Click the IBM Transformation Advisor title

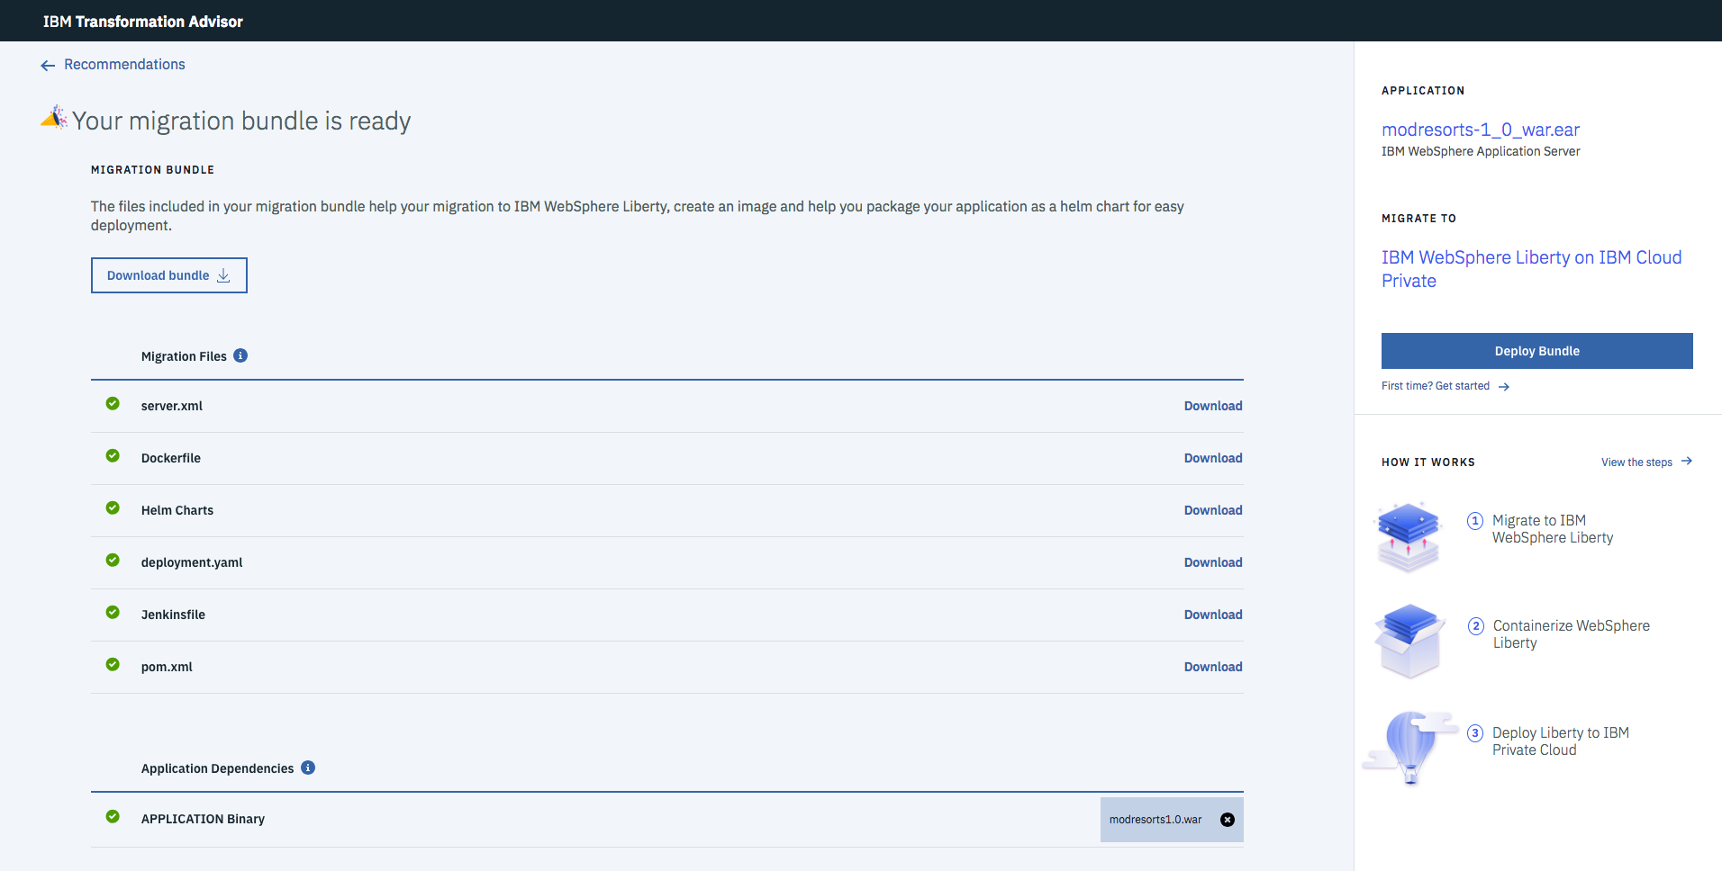pos(143,22)
